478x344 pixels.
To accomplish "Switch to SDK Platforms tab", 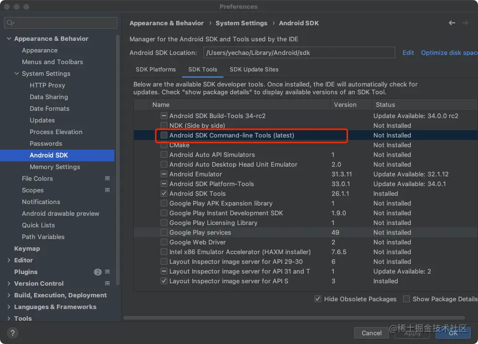I will (156, 69).
